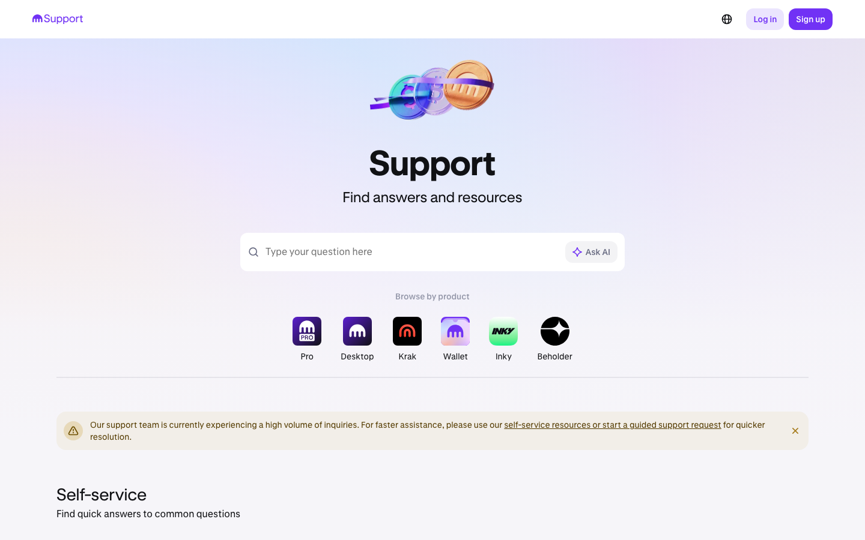The image size is (865, 540).
Task: Click the Log in button
Action: pos(765,19)
